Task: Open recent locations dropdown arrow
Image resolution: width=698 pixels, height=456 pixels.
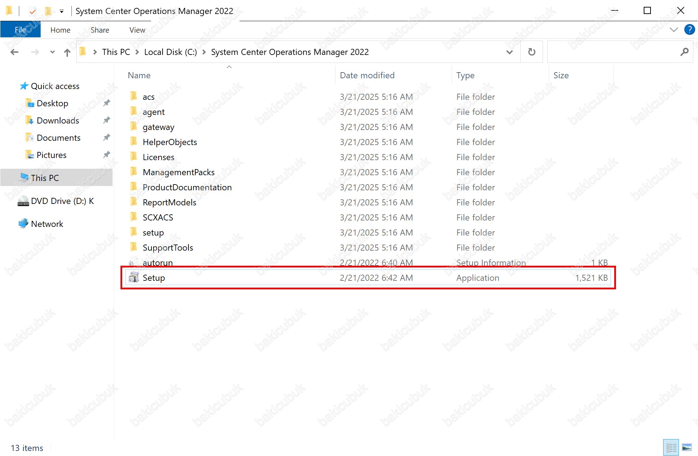Action: coord(53,52)
